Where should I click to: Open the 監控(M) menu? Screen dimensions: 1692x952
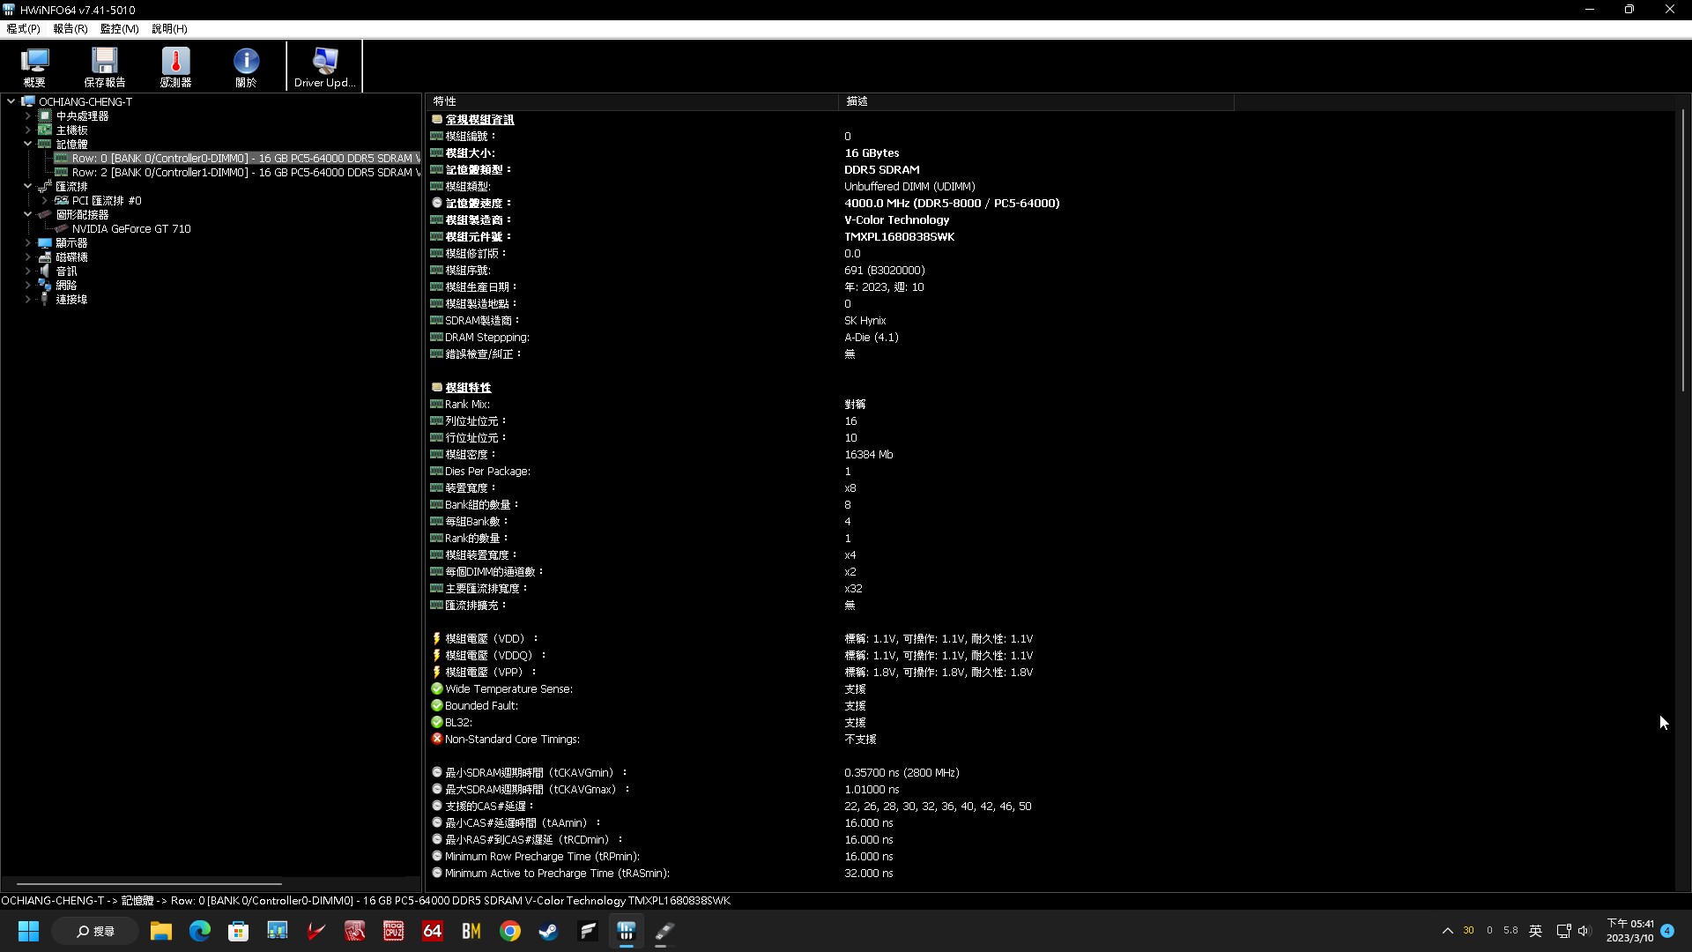coord(119,29)
